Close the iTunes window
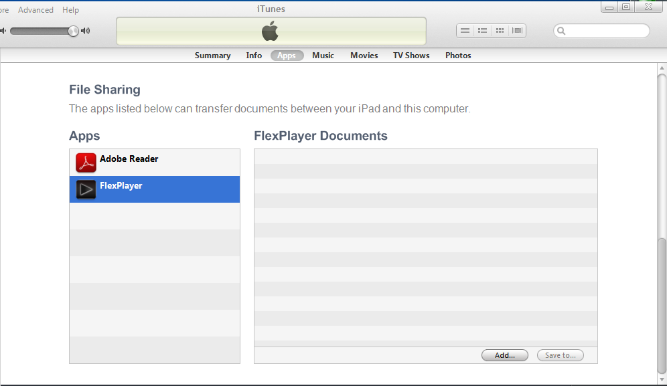The image size is (667, 386). click(648, 7)
